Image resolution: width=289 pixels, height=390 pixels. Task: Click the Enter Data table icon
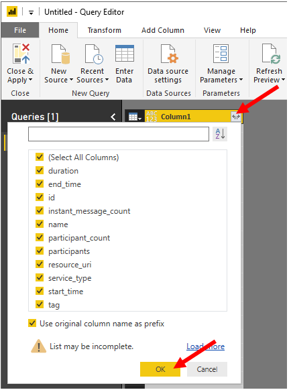(x=125, y=54)
